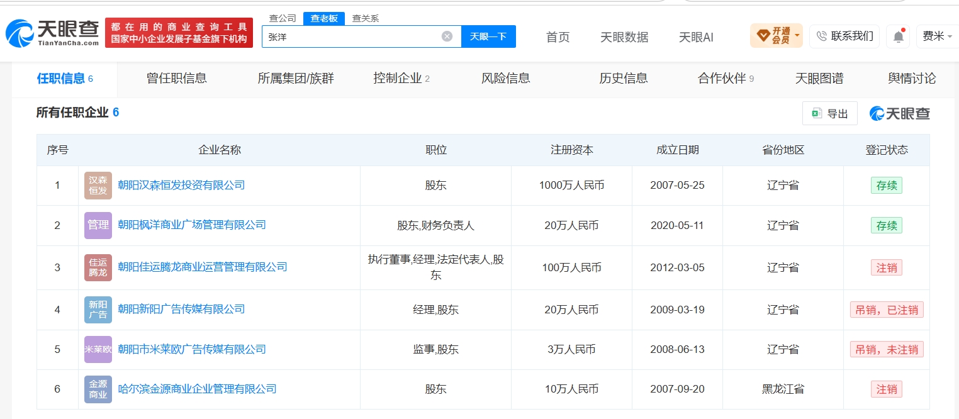Click the 天眼一下 search button

tap(488, 36)
